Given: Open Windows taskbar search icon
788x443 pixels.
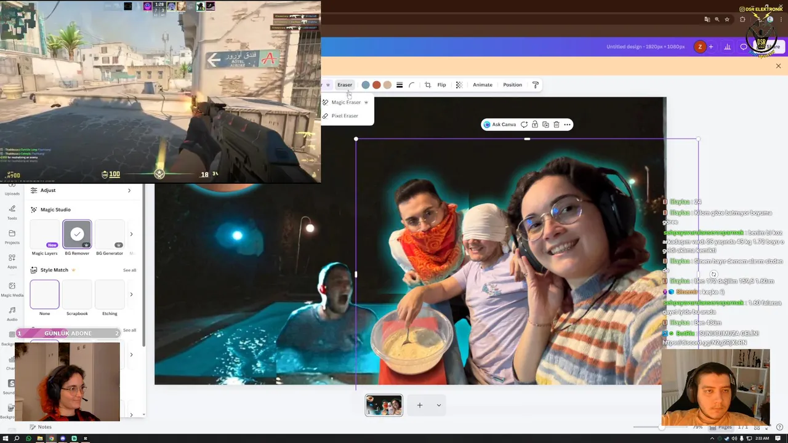Looking at the screenshot, I should point(17,439).
